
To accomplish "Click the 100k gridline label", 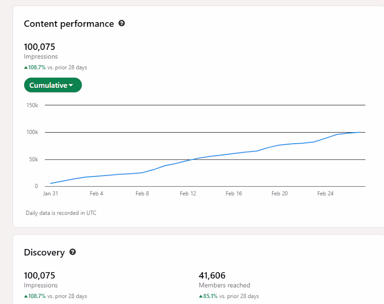I will [x=32, y=132].
